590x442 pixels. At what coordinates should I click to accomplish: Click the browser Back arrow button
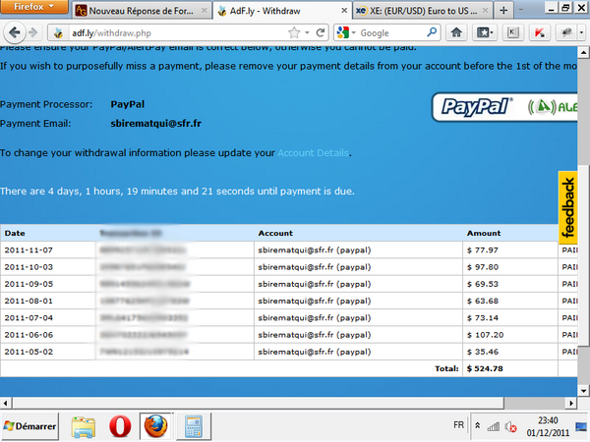click(15, 33)
